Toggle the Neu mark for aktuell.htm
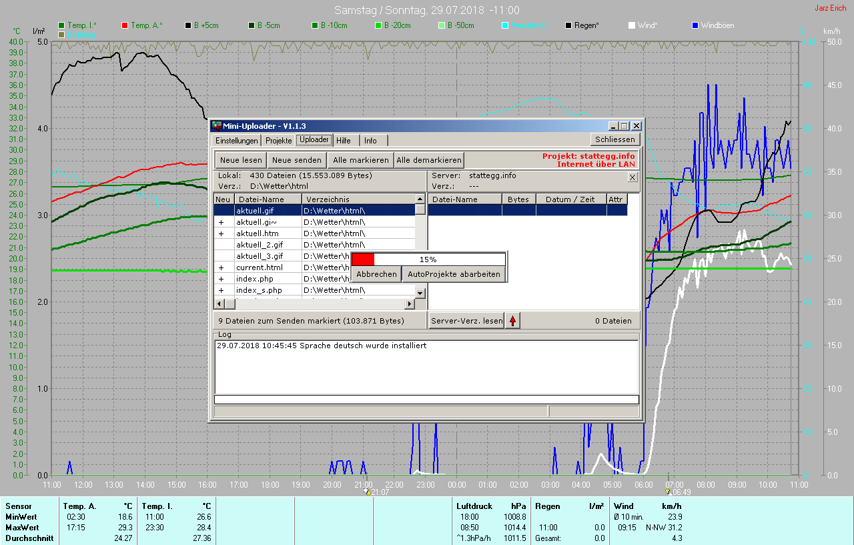The width and height of the screenshot is (854, 545). click(222, 233)
